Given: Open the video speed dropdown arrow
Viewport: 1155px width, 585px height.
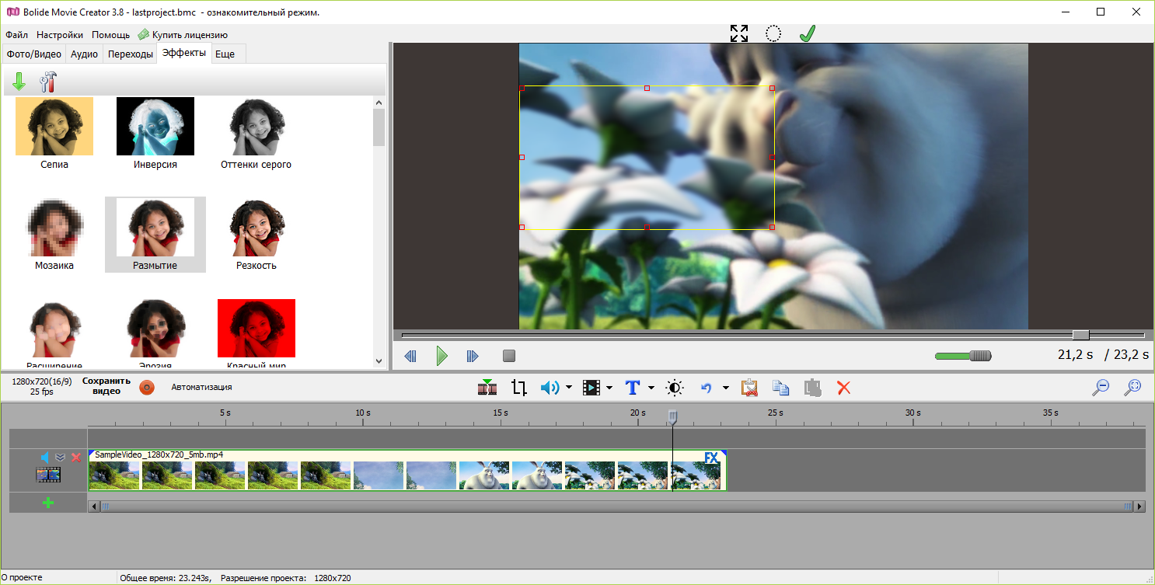Looking at the screenshot, I should [x=609, y=387].
